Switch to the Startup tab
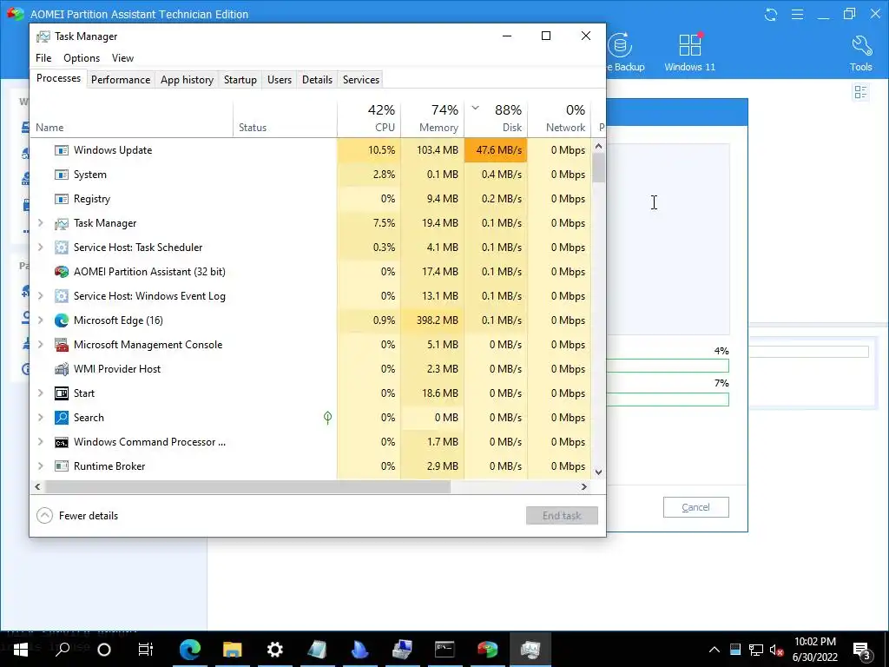The height and width of the screenshot is (667, 889). 240,80
